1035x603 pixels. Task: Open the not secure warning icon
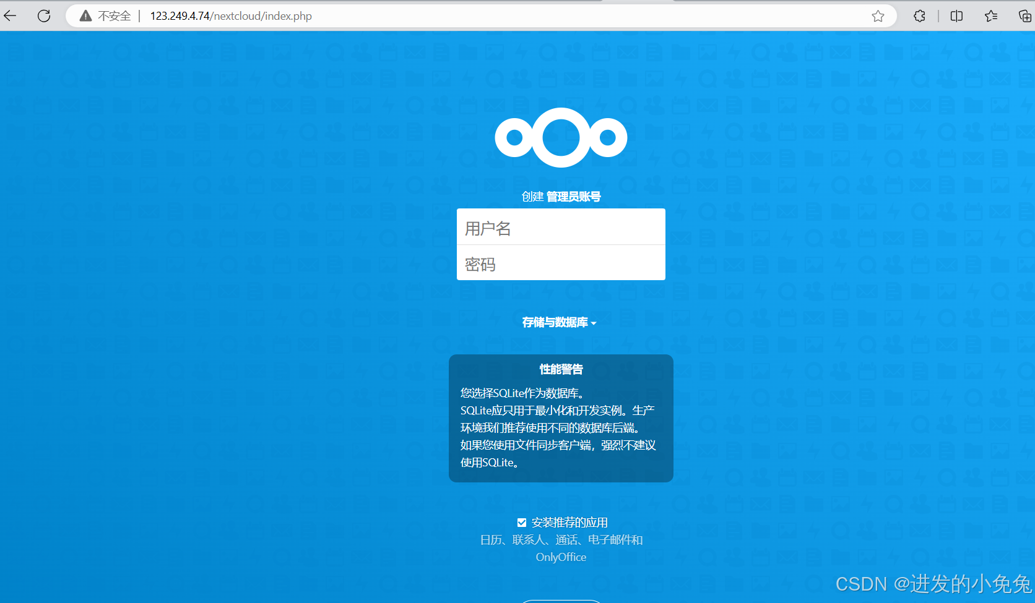pos(86,16)
